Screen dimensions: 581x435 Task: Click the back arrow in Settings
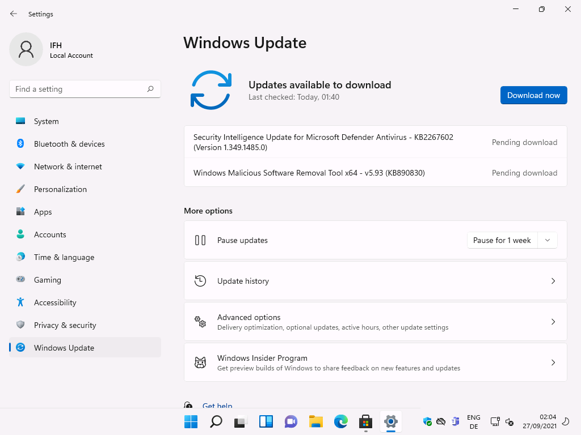(x=14, y=14)
